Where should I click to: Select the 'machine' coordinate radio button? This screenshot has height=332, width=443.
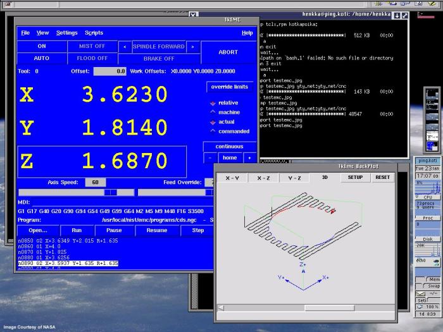(213, 112)
